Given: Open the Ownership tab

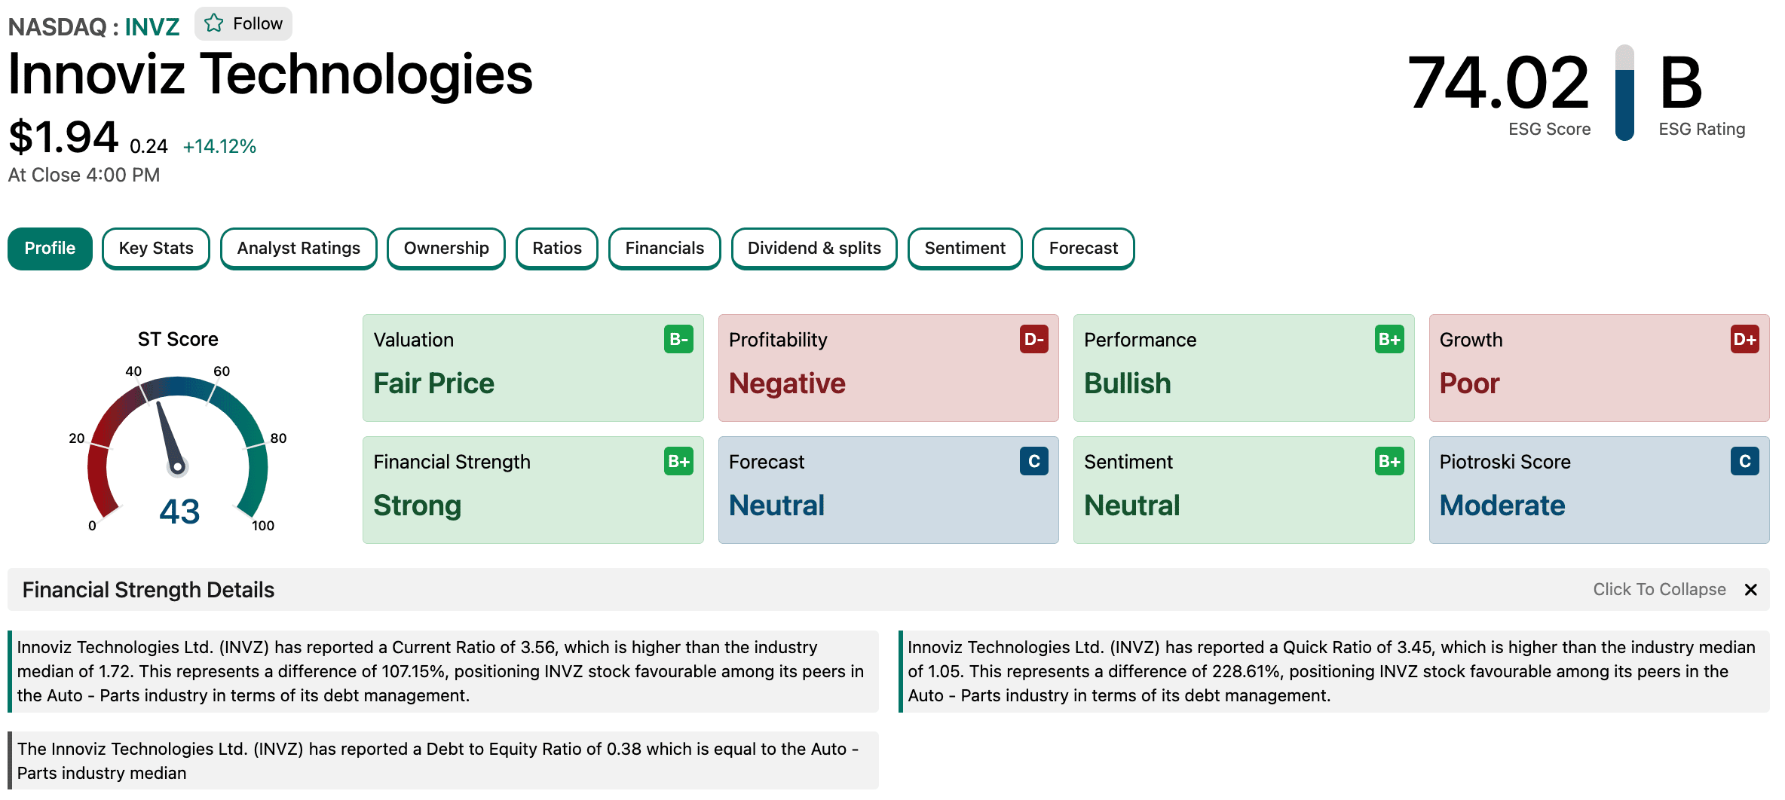Looking at the screenshot, I should click(446, 249).
